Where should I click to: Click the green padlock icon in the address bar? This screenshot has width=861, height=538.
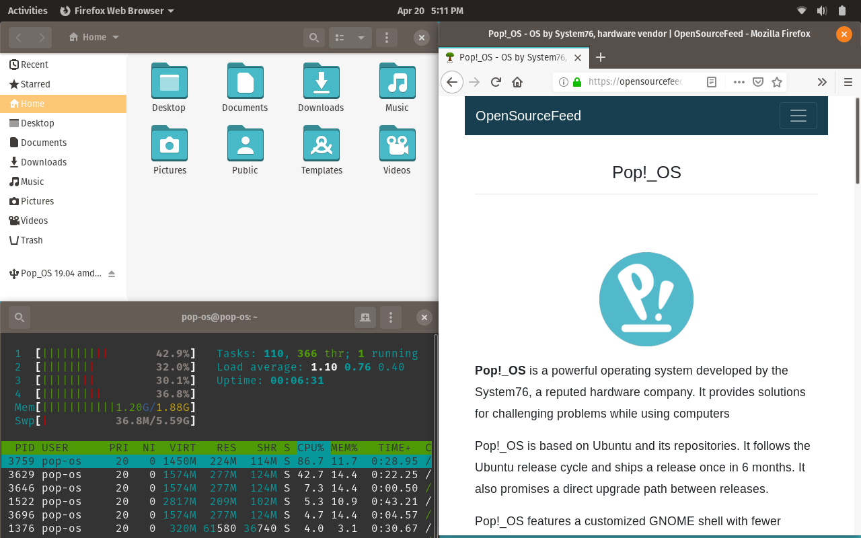click(x=576, y=81)
